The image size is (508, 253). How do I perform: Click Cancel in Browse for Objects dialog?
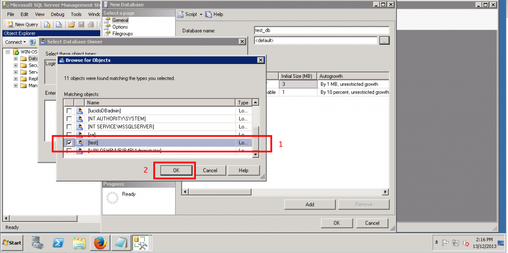coord(210,170)
